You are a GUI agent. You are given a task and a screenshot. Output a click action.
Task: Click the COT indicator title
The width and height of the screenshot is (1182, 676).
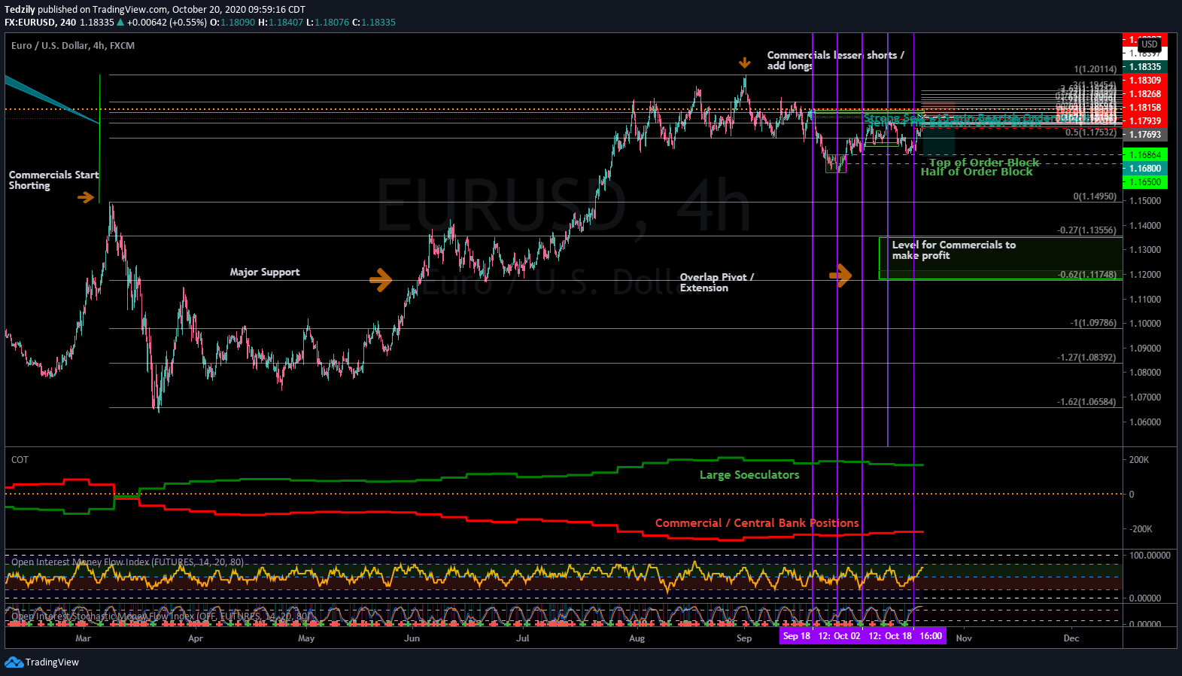point(20,459)
